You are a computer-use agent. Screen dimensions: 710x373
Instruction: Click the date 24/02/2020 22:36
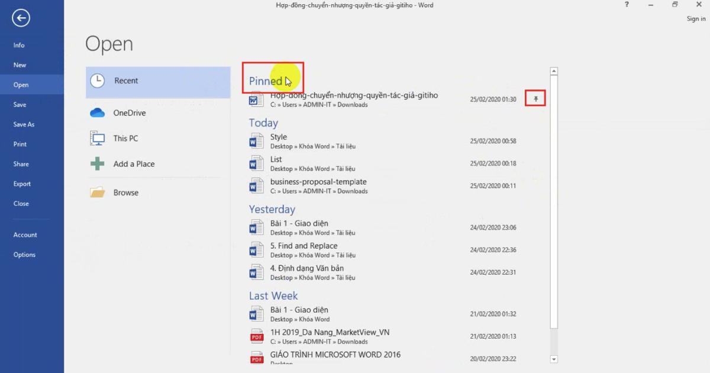(493, 250)
